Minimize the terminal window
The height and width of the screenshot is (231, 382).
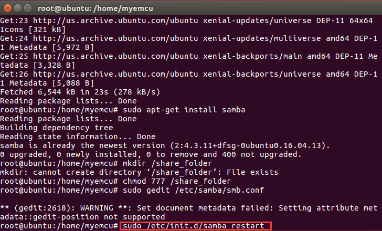click(x=17, y=8)
